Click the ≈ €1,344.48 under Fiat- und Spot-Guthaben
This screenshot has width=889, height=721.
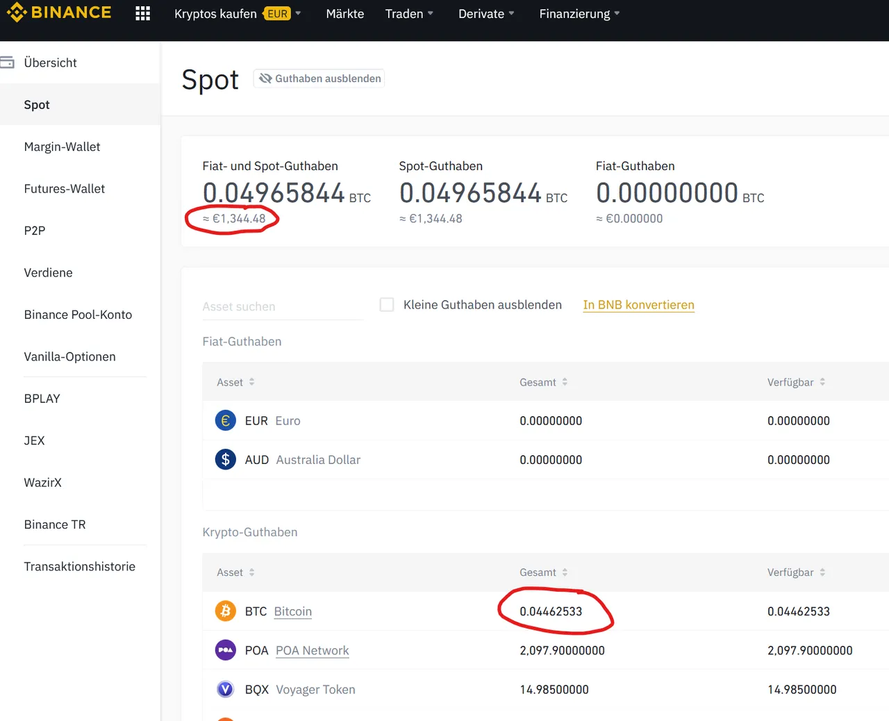234,218
